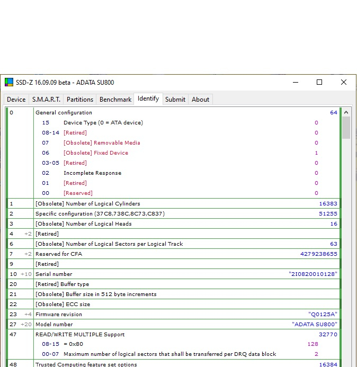Open the S.M.A.R.T. tab
Viewport: 357px width, 367px height.
pyautogui.click(x=46, y=100)
